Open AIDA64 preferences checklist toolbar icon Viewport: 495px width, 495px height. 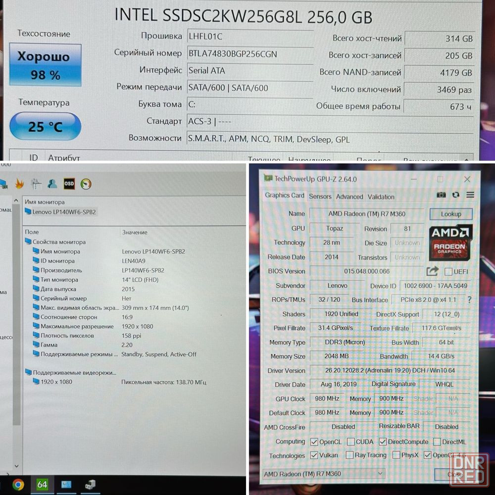pyautogui.click(x=36, y=184)
